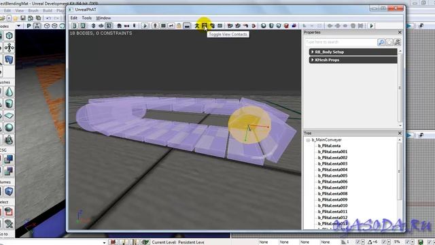Select b_PlitaLenta004 in Tree
Image resolution: width=435 pixels, height=245 pixels.
[x=332, y=169]
